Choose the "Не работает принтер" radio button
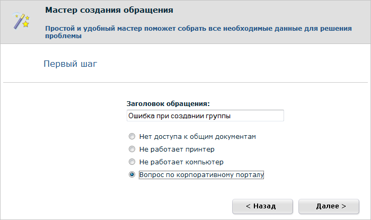This screenshot has height=220, width=371. tap(132, 149)
